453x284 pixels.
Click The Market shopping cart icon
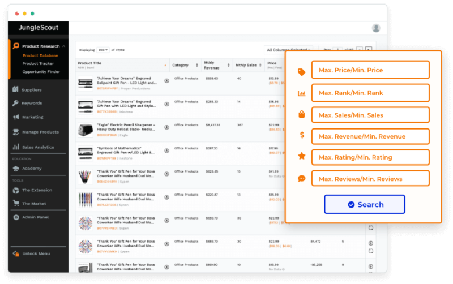point(16,203)
